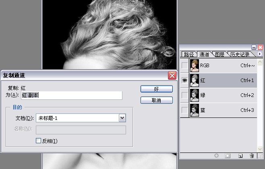This screenshot has height=169, width=265.
Task: Open Channels panel flyout menu arrow
Action: (260, 54)
